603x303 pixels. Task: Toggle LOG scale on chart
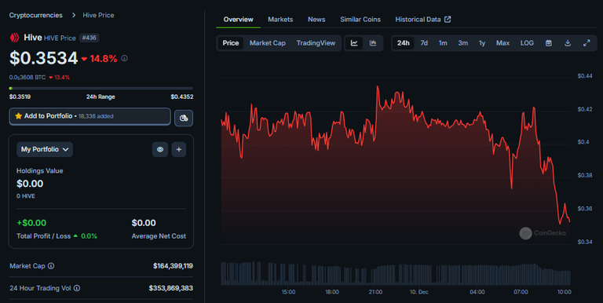click(x=527, y=43)
